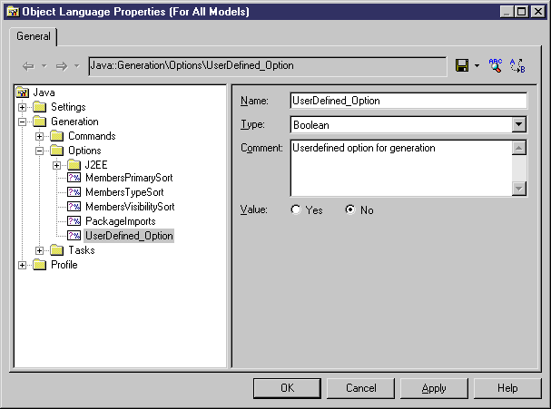Click the UserDefined_Option item icon
Screen dimensions: 551x409
74,236
